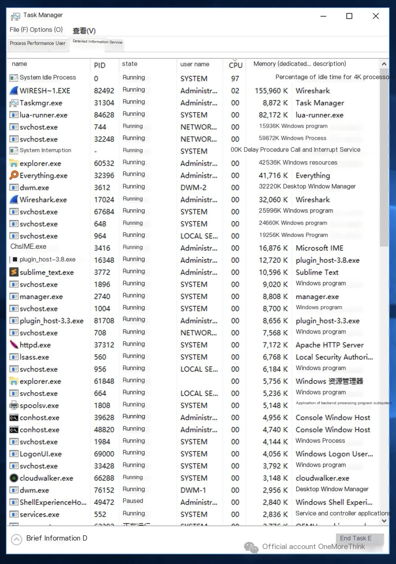Click the folder icon of explorer.exe PID 61848
This screenshot has width=396, height=564.
click(14, 381)
